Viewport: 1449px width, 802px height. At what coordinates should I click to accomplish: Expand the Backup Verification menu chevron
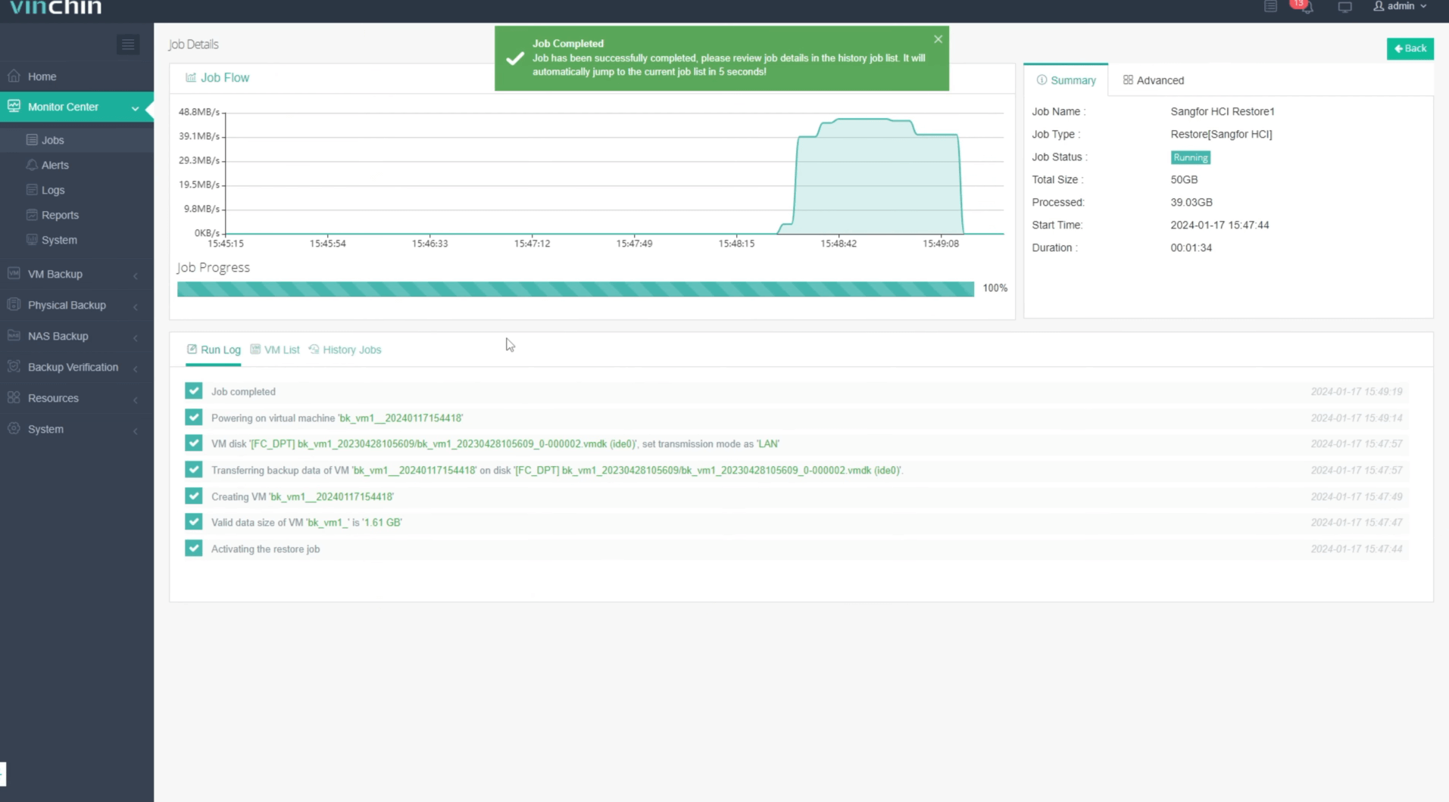click(136, 368)
